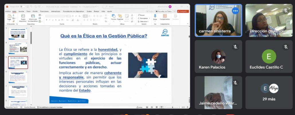Toggle Karen Palacios muted microphone icon
295x115 pixels.
(x=235, y=47)
